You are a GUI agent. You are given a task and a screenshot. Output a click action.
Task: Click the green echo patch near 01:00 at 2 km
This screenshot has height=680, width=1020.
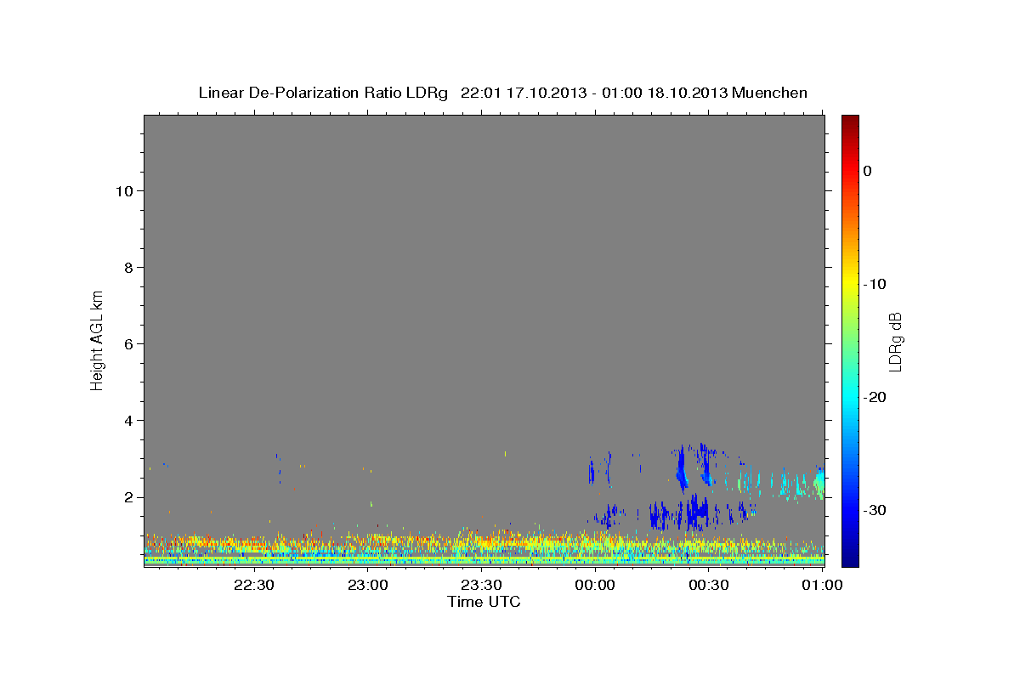819,483
